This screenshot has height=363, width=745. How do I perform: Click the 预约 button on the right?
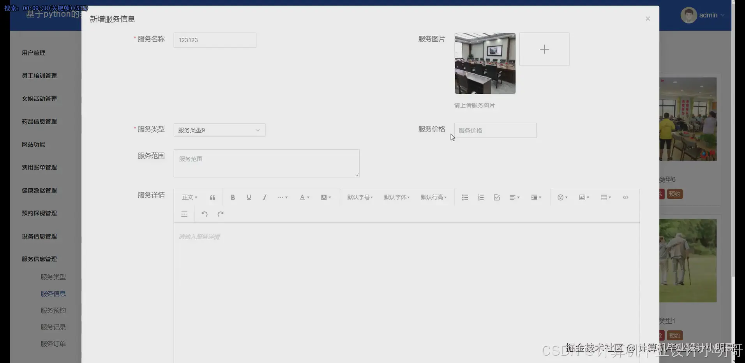[674, 194]
